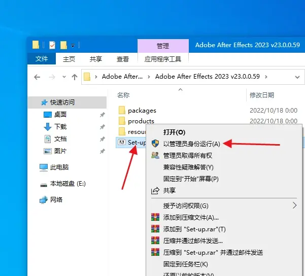Go up one folder level

click(75, 77)
